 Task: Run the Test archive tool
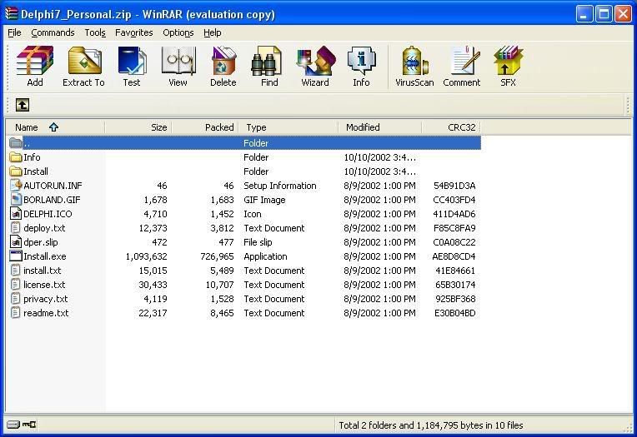coord(132,66)
